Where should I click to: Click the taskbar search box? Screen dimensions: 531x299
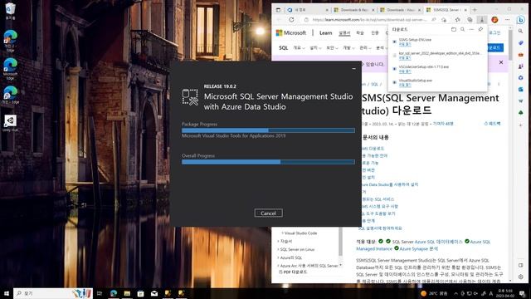53,293
